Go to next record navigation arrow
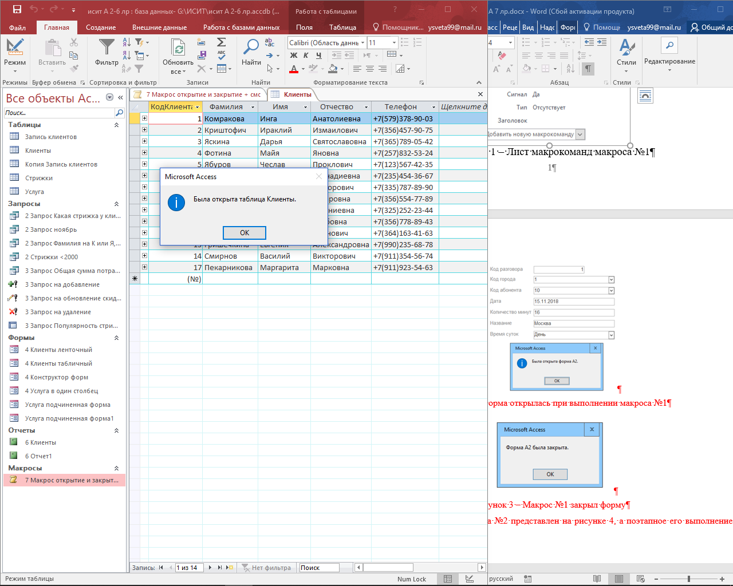 210,568
